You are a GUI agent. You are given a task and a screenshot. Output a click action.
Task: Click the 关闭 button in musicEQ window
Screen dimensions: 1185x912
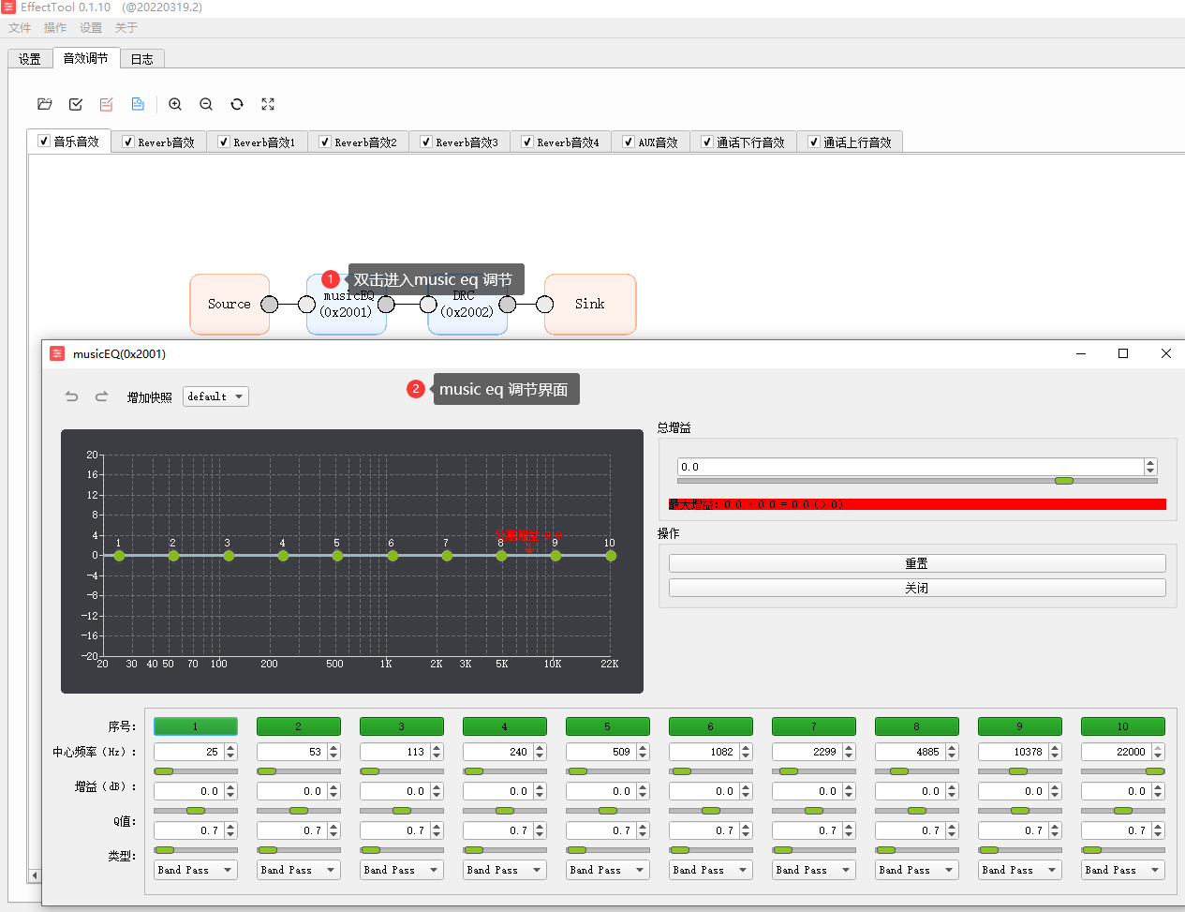[917, 588]
